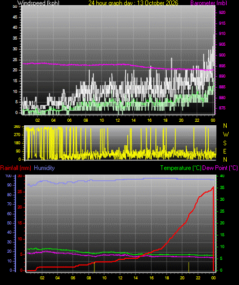Click the "360" wind direction scale value
The width and height of the screenshot is (239, 285).
(17, 127)
